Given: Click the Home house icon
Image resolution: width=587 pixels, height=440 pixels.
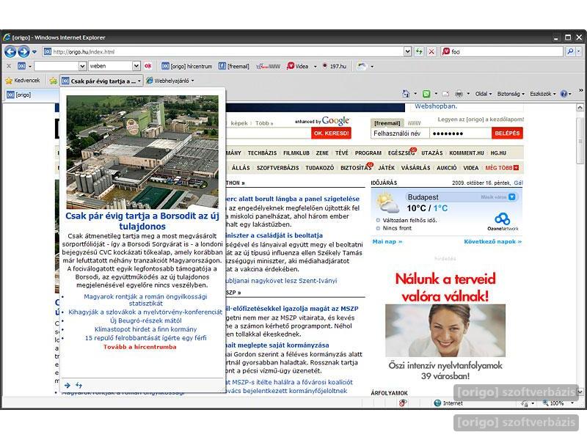Looking at the screenshot, I should 406,94.
